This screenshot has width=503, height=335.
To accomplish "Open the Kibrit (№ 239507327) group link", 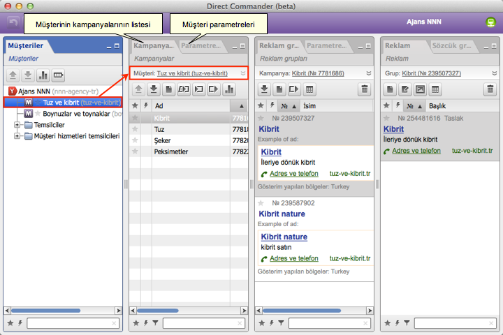I will click(432, 73).
